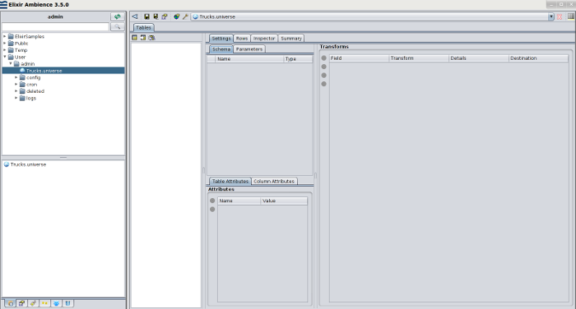
Task: Open the Trucks.universe address dropdown arrow
Action: click(x=551, y=16)
